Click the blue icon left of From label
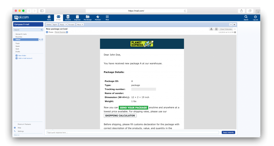The height and width of the screenshot is (146, 274). coord(47,32)
